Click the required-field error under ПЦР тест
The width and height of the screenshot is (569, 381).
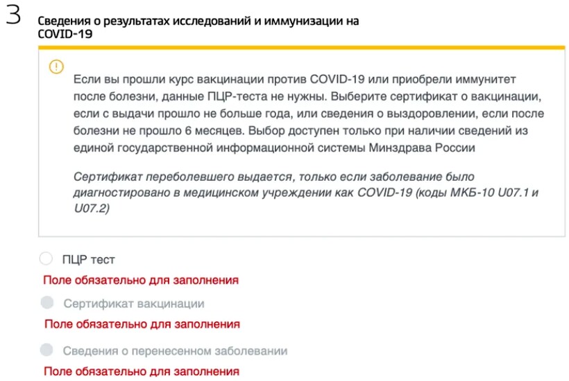[141, 281]
